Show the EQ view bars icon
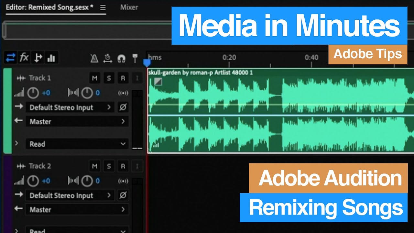 click(51, 58)
